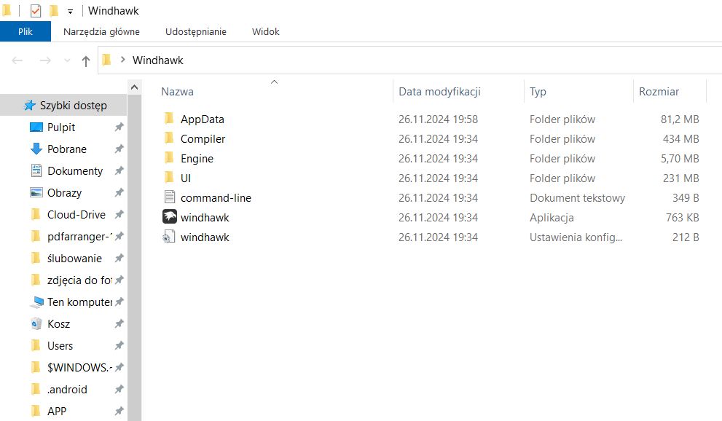Viewport: 722px width, 421px height.
Task: Open Dokumenty in the navigation pane
Action: point(75,171)
